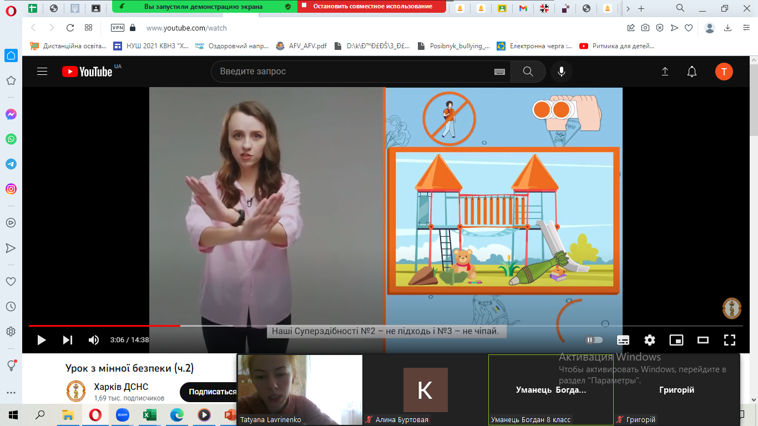
Task: Open bookmark 'Оздоровчий напр...'
Action: [231, 46]
